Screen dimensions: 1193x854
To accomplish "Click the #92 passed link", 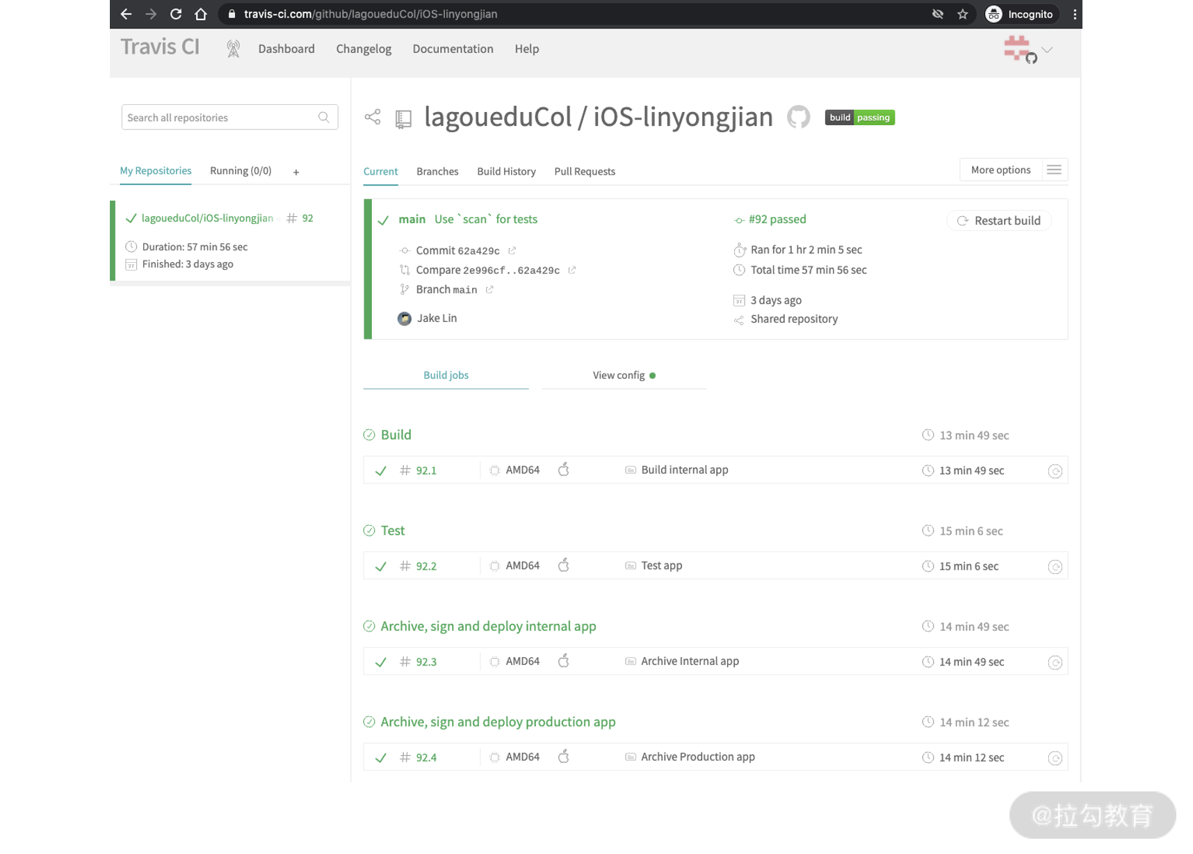I will 777,219.
